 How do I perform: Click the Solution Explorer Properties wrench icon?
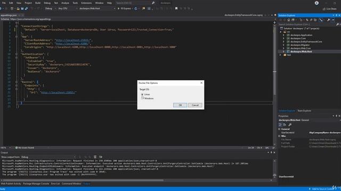tap(328, 20)
